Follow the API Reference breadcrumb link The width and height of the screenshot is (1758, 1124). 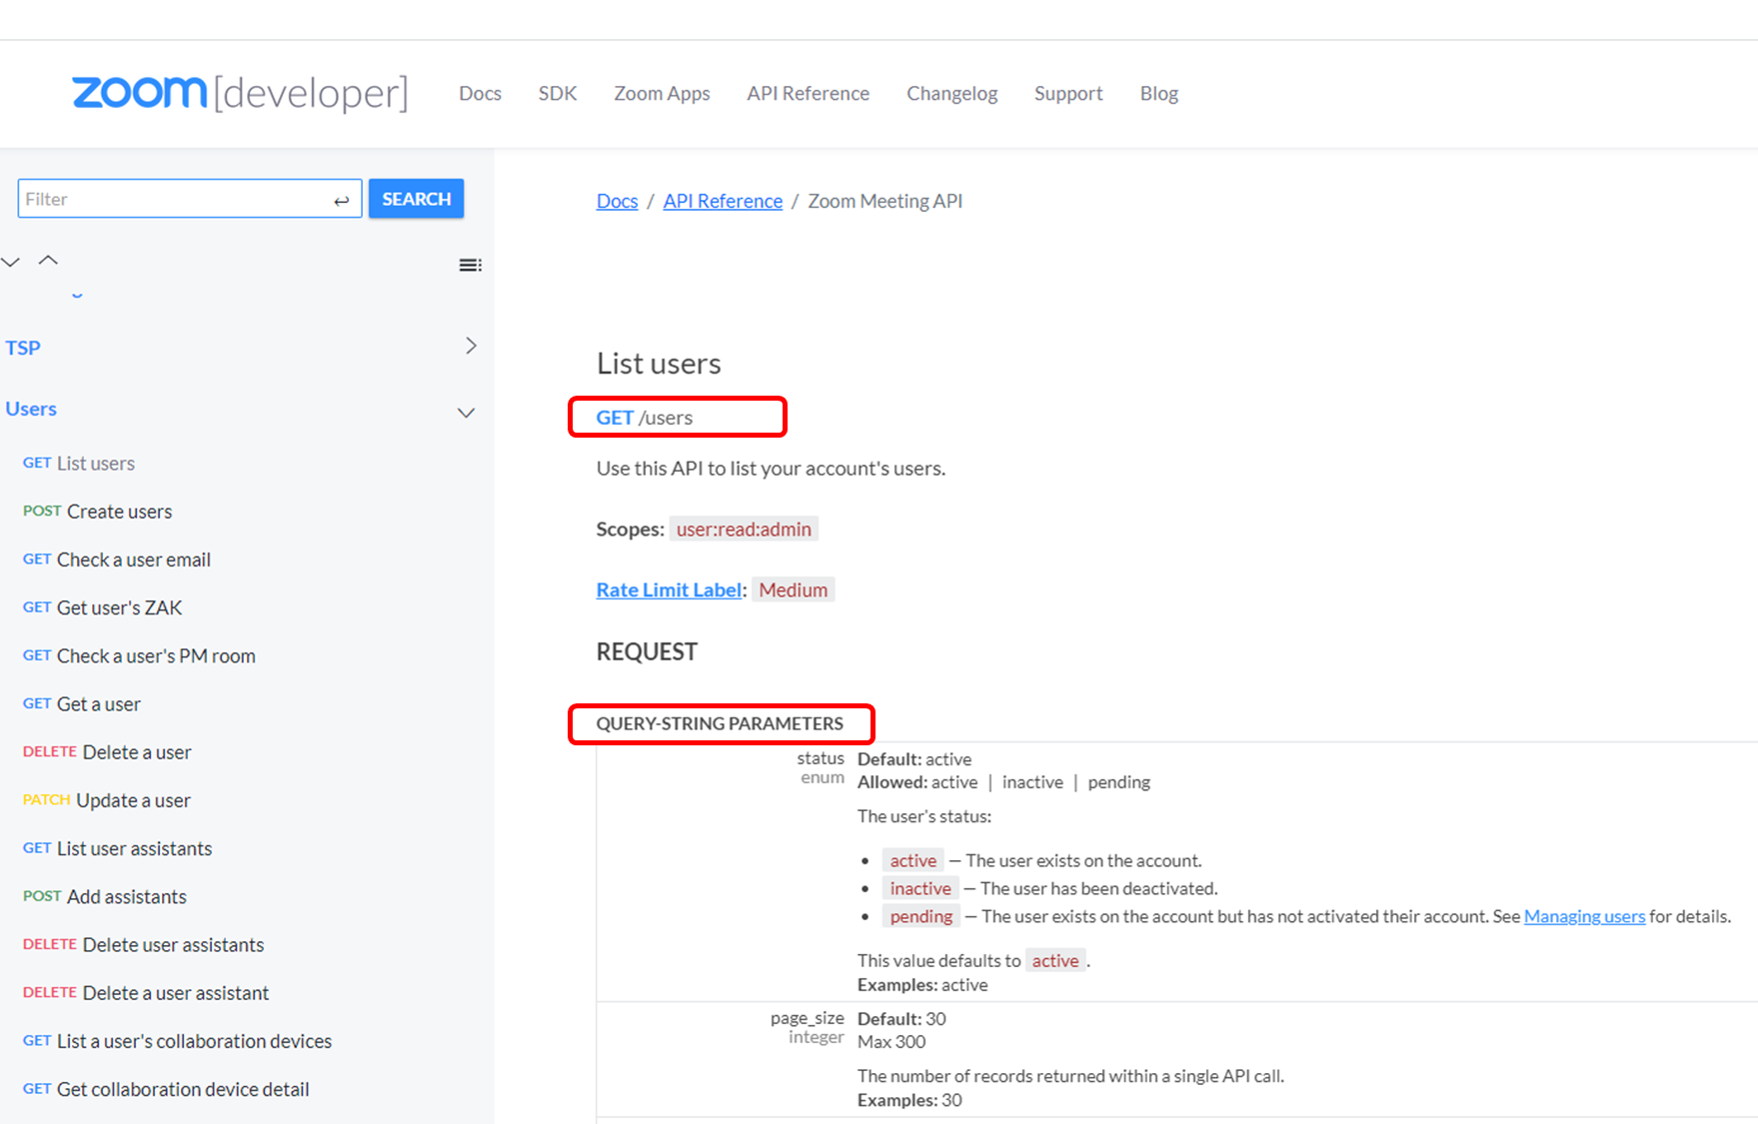(723, 201)
